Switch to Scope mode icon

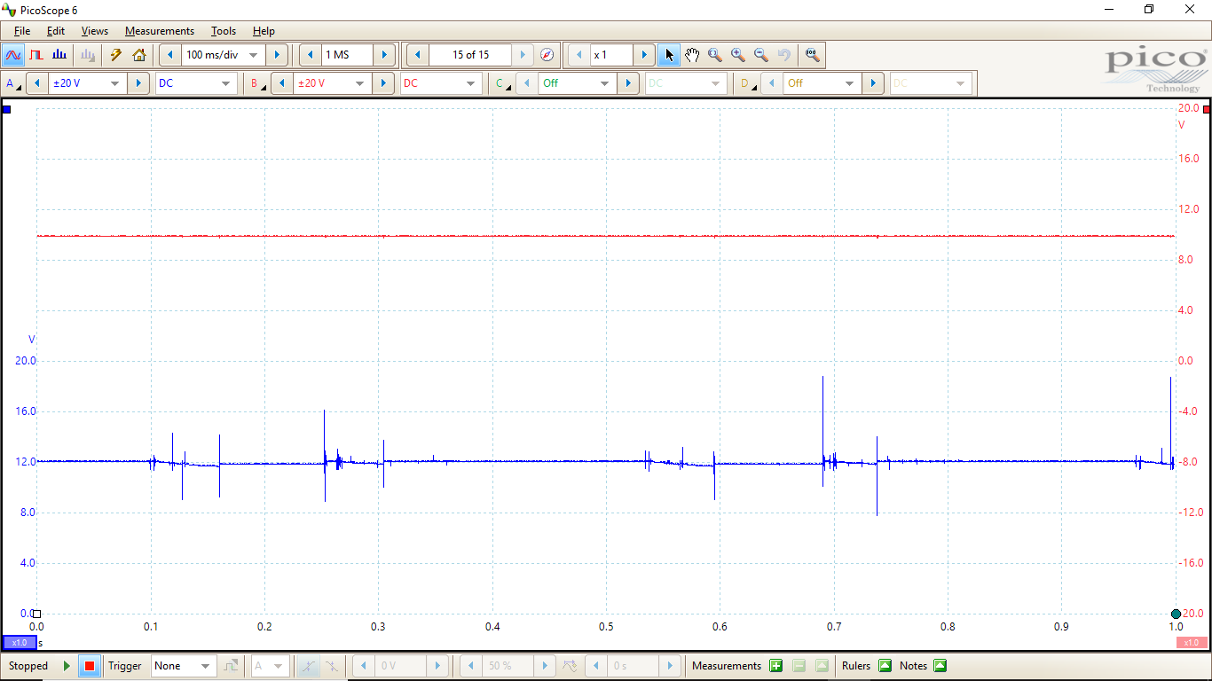pyautogui.click(x=13, y=55)
